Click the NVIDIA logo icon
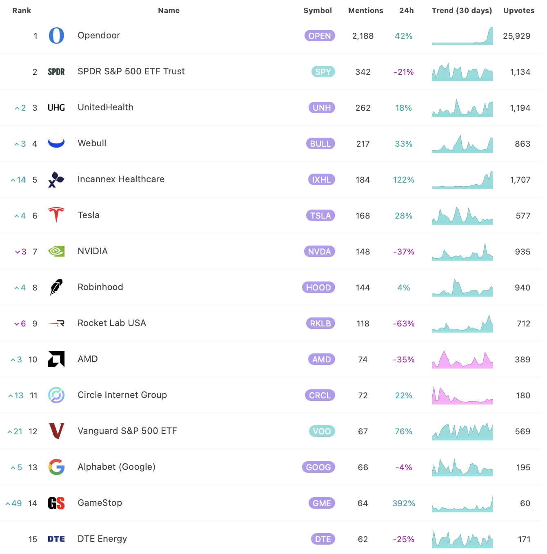The width and height of the screenshot is (547, 554). 56,251
